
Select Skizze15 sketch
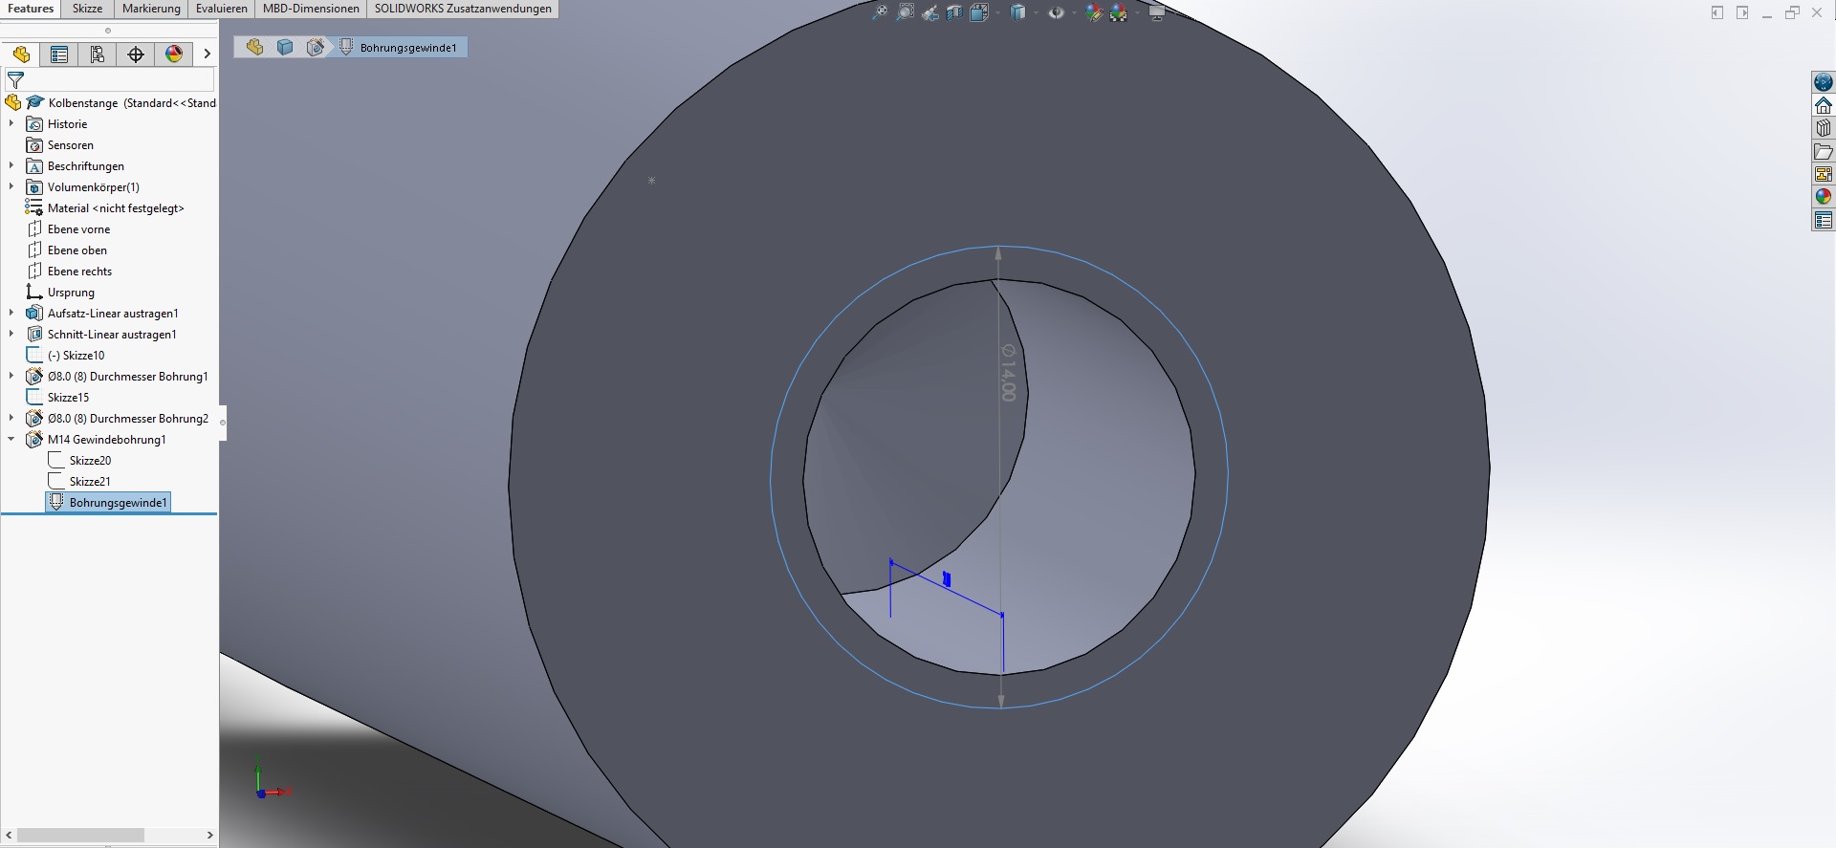click(x=58, y=398)
